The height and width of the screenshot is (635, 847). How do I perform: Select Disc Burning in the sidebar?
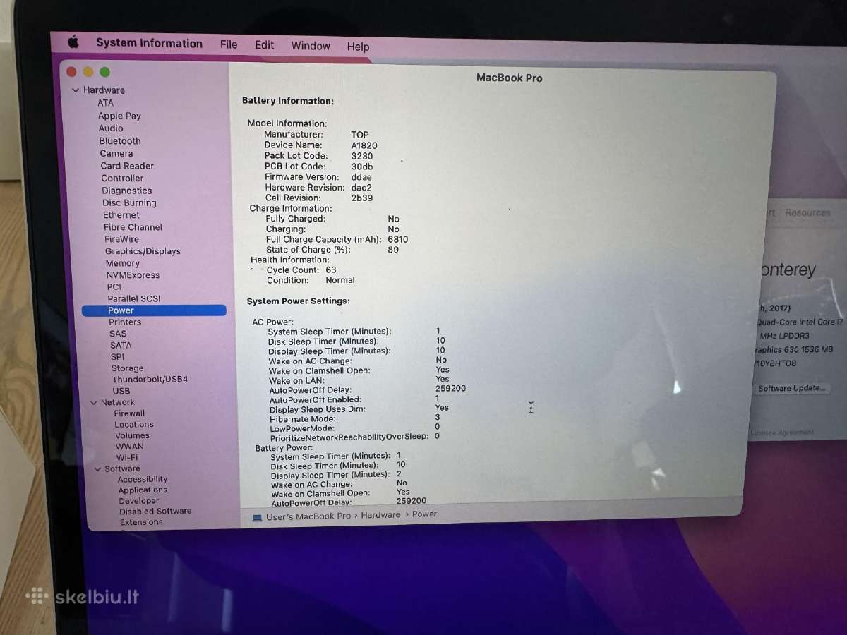point(129,202)
